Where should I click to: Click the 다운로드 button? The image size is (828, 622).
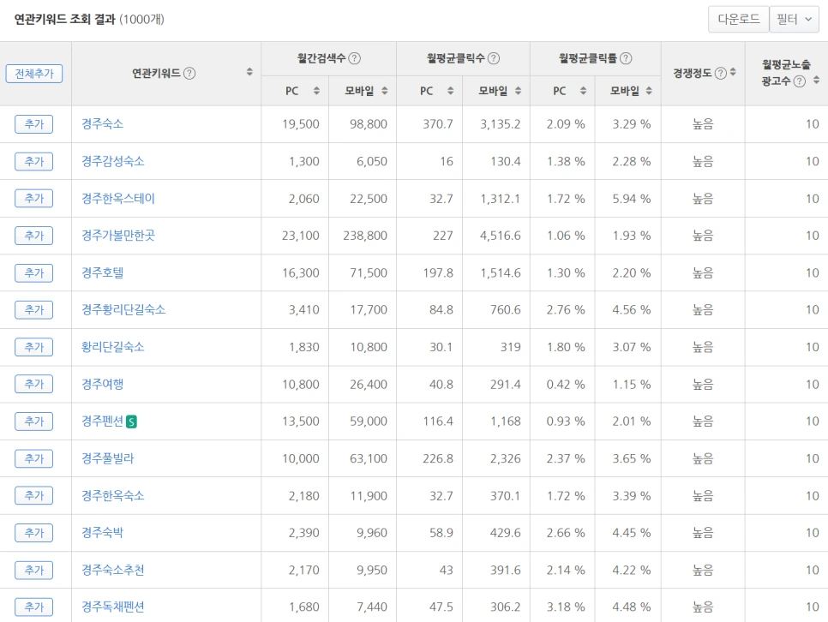738,20
